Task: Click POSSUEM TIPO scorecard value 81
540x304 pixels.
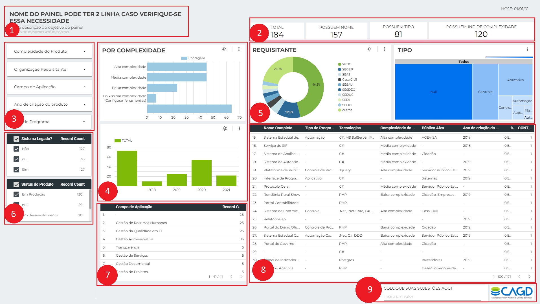Action: pyautogui.click(x=398, y=34)
